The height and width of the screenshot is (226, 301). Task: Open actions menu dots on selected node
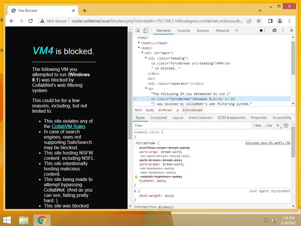pyautogui.click(x=135, y=99)
